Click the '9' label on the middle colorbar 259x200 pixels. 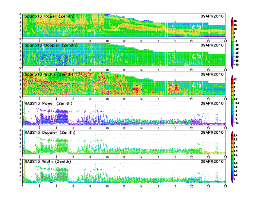pos(234,83)
